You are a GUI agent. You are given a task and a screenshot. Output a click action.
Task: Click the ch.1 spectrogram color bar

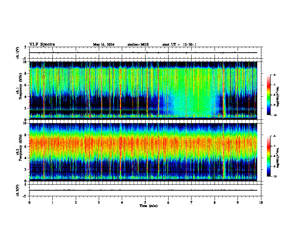(x=269, y=95)
